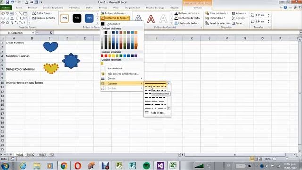Open Panel de selección
The width and height of the screenshot is (302, 170).
click(x=218, y=23)
